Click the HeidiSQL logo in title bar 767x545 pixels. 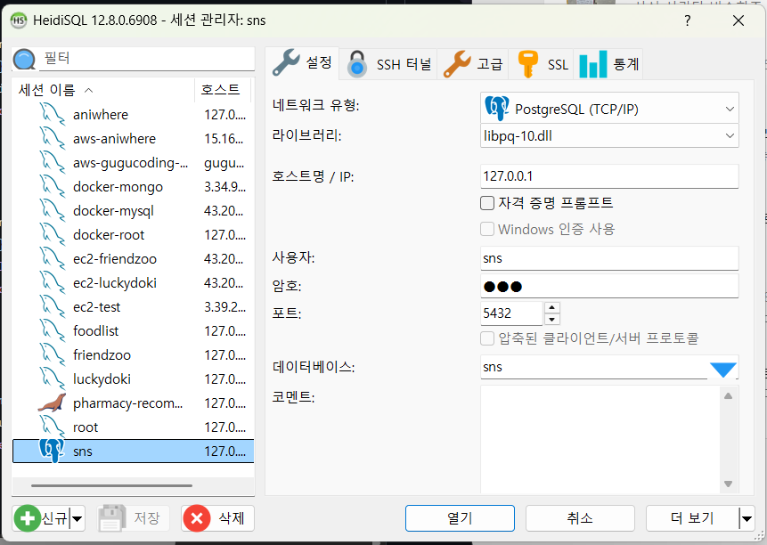pos(19,20)
